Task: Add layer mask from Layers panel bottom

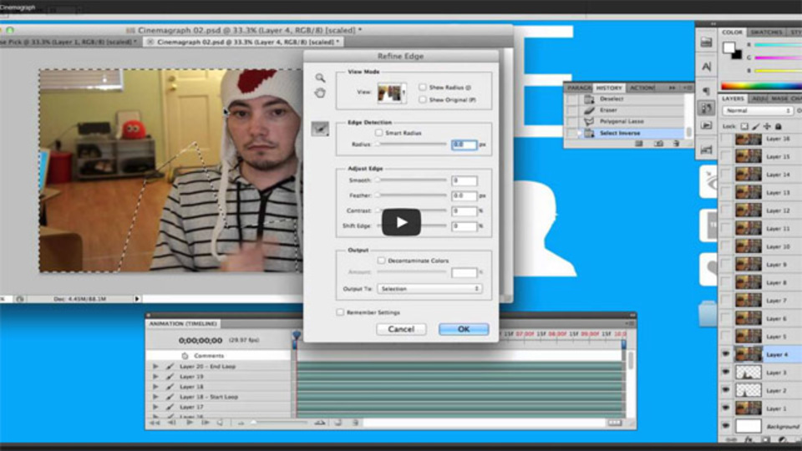Action: (x=766, y=439)
